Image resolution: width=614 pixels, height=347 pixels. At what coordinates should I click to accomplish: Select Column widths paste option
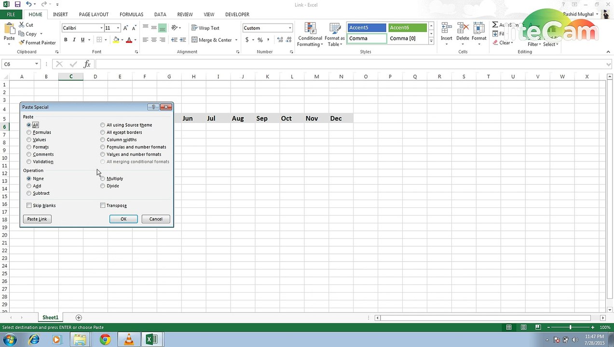(x=103, y=140)
